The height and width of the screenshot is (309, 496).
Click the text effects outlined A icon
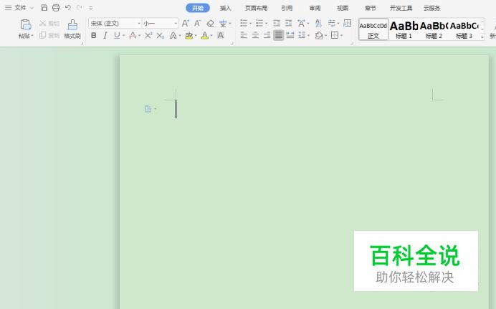pos(173,35)
